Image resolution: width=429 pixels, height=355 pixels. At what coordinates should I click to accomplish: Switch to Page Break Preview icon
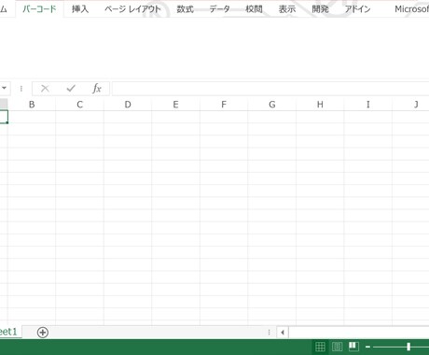click(353, 347)
